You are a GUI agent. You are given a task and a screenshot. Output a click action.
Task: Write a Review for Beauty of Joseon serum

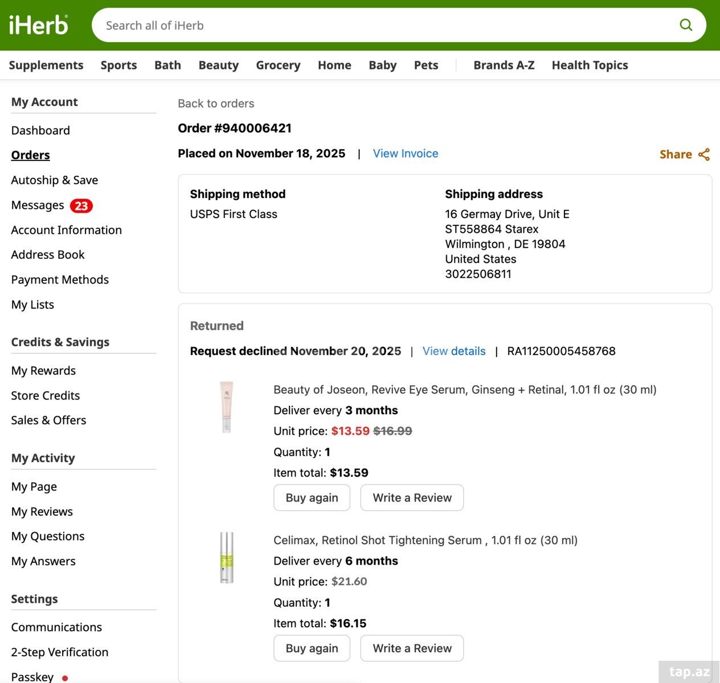pyautogui.click(x=412, y=497)
